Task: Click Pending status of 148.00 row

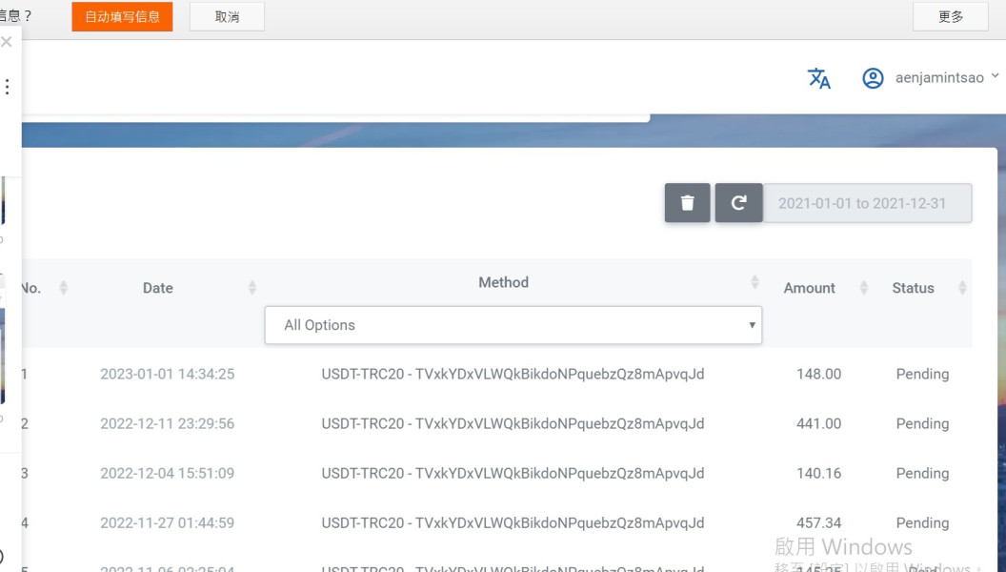Action: pyautogui.click(x=922, y=374)
